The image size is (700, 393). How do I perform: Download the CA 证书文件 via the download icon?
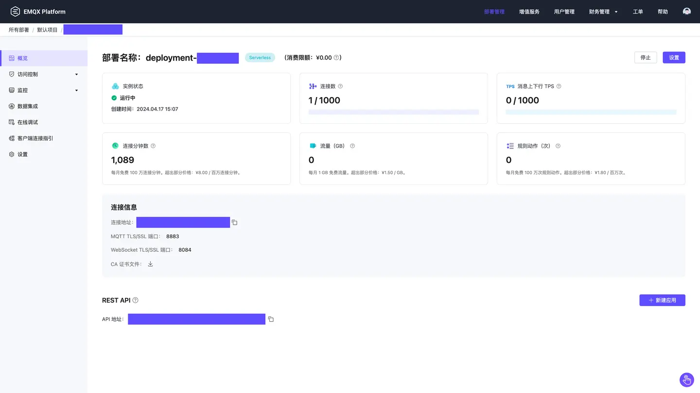pyautogui.click(x=150, y=264)
